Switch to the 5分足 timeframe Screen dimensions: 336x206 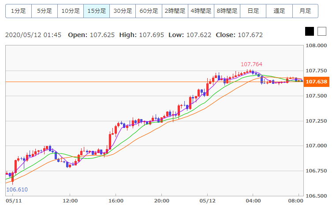click(45, 11)
